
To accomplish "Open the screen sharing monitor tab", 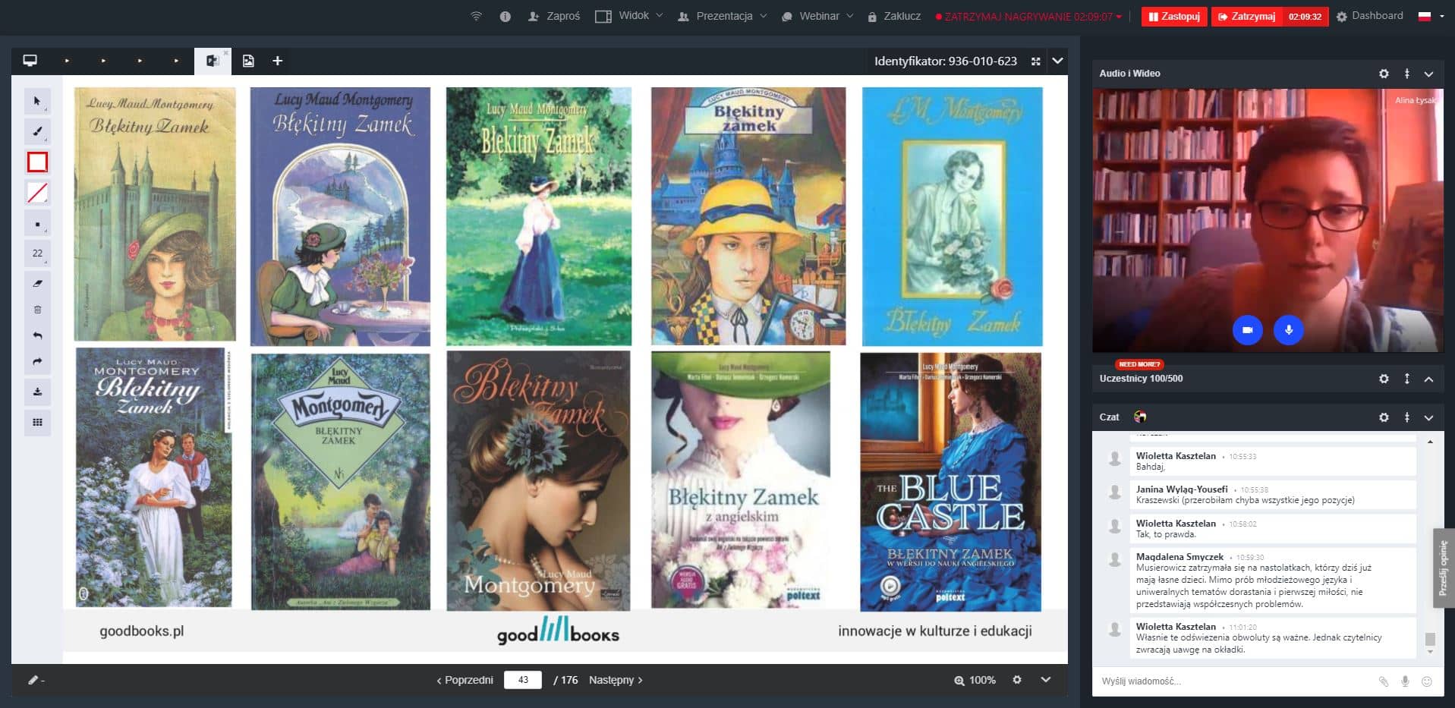I will 30,61.
